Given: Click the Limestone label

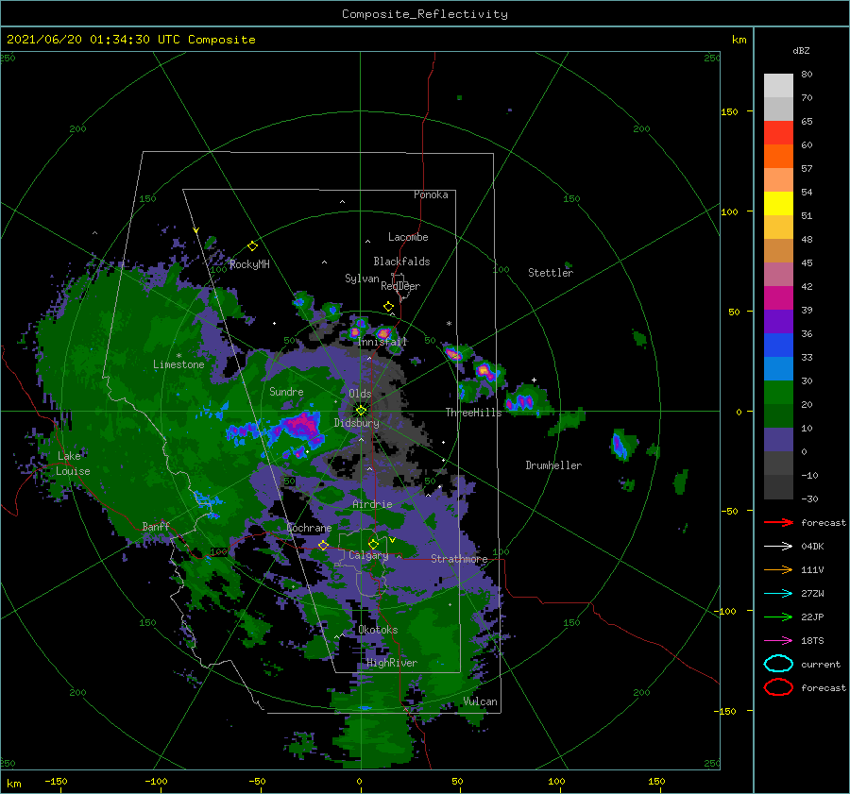Looking at the screenshot, I should (x=178, y=364).
